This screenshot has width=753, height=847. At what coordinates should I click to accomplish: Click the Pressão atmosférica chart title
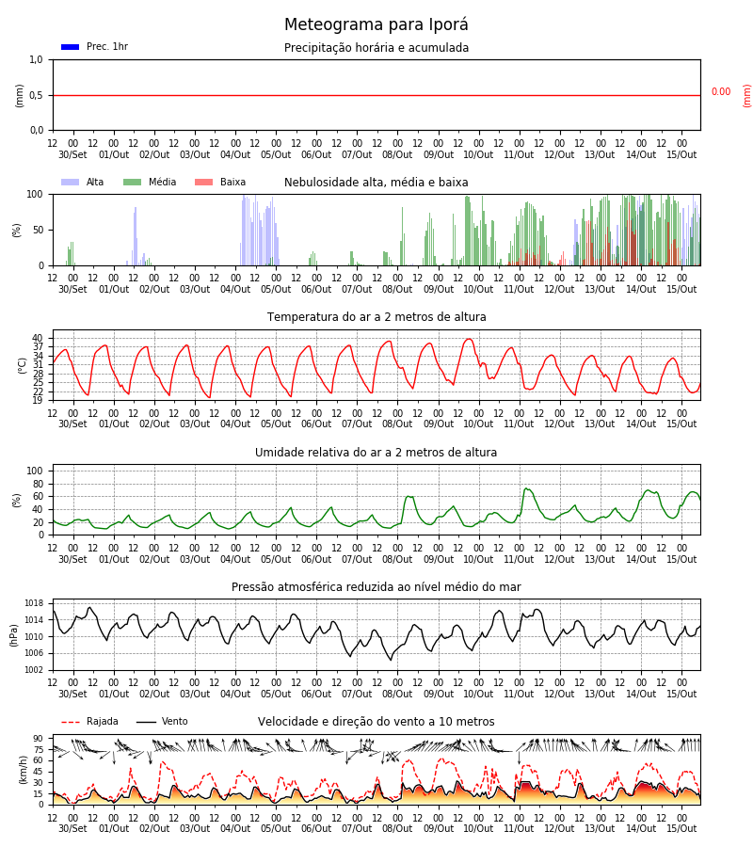pyautogui.click(x=376, y=586)
